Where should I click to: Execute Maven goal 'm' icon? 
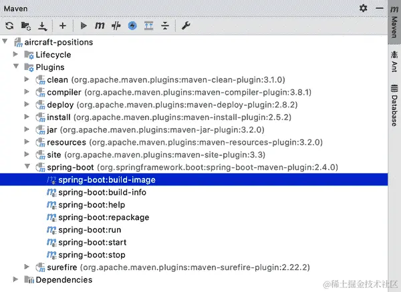click(100, 25)
